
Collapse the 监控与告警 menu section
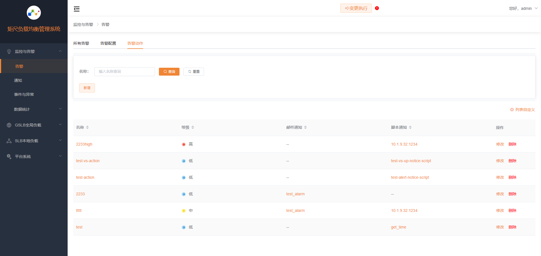pos(34,51)
